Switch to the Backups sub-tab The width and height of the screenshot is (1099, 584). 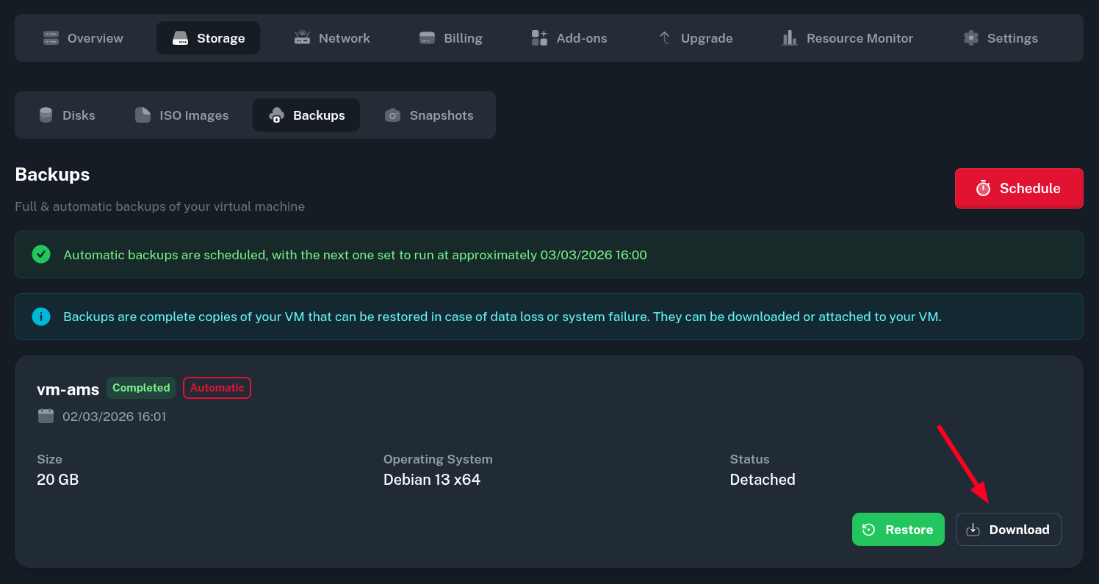tap(306, 115)
